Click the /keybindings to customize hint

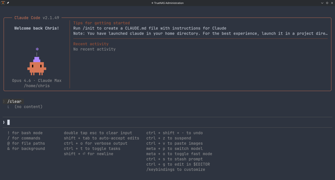176,170
